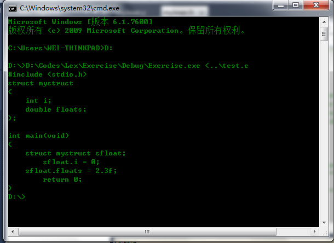Close the cmd.exe window

coord(316,5)
